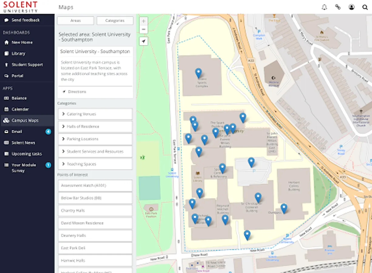Expand the Teaching Spaces category
The width and height of the screenshot is (372, 273).
point(95,164)
